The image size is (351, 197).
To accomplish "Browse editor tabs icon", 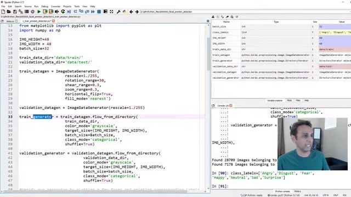I will click(x=2, y=21).
